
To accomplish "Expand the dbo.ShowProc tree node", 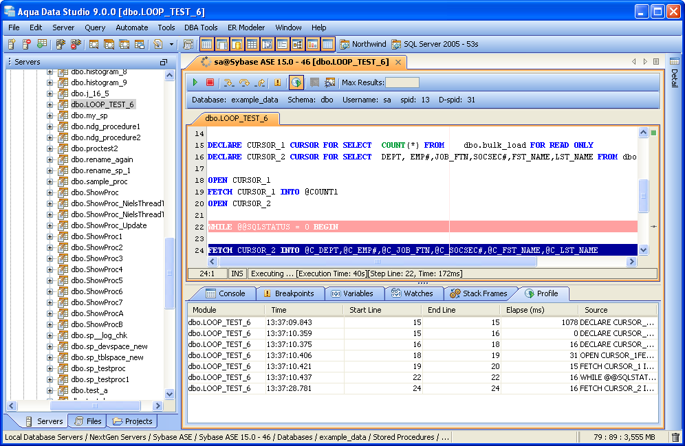I will 50,192.
